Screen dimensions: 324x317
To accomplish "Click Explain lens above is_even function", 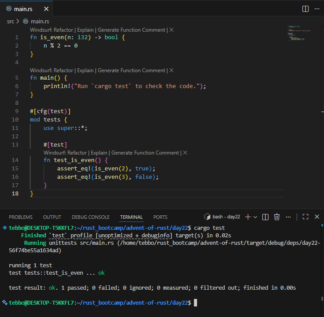I will coord(86,30).
